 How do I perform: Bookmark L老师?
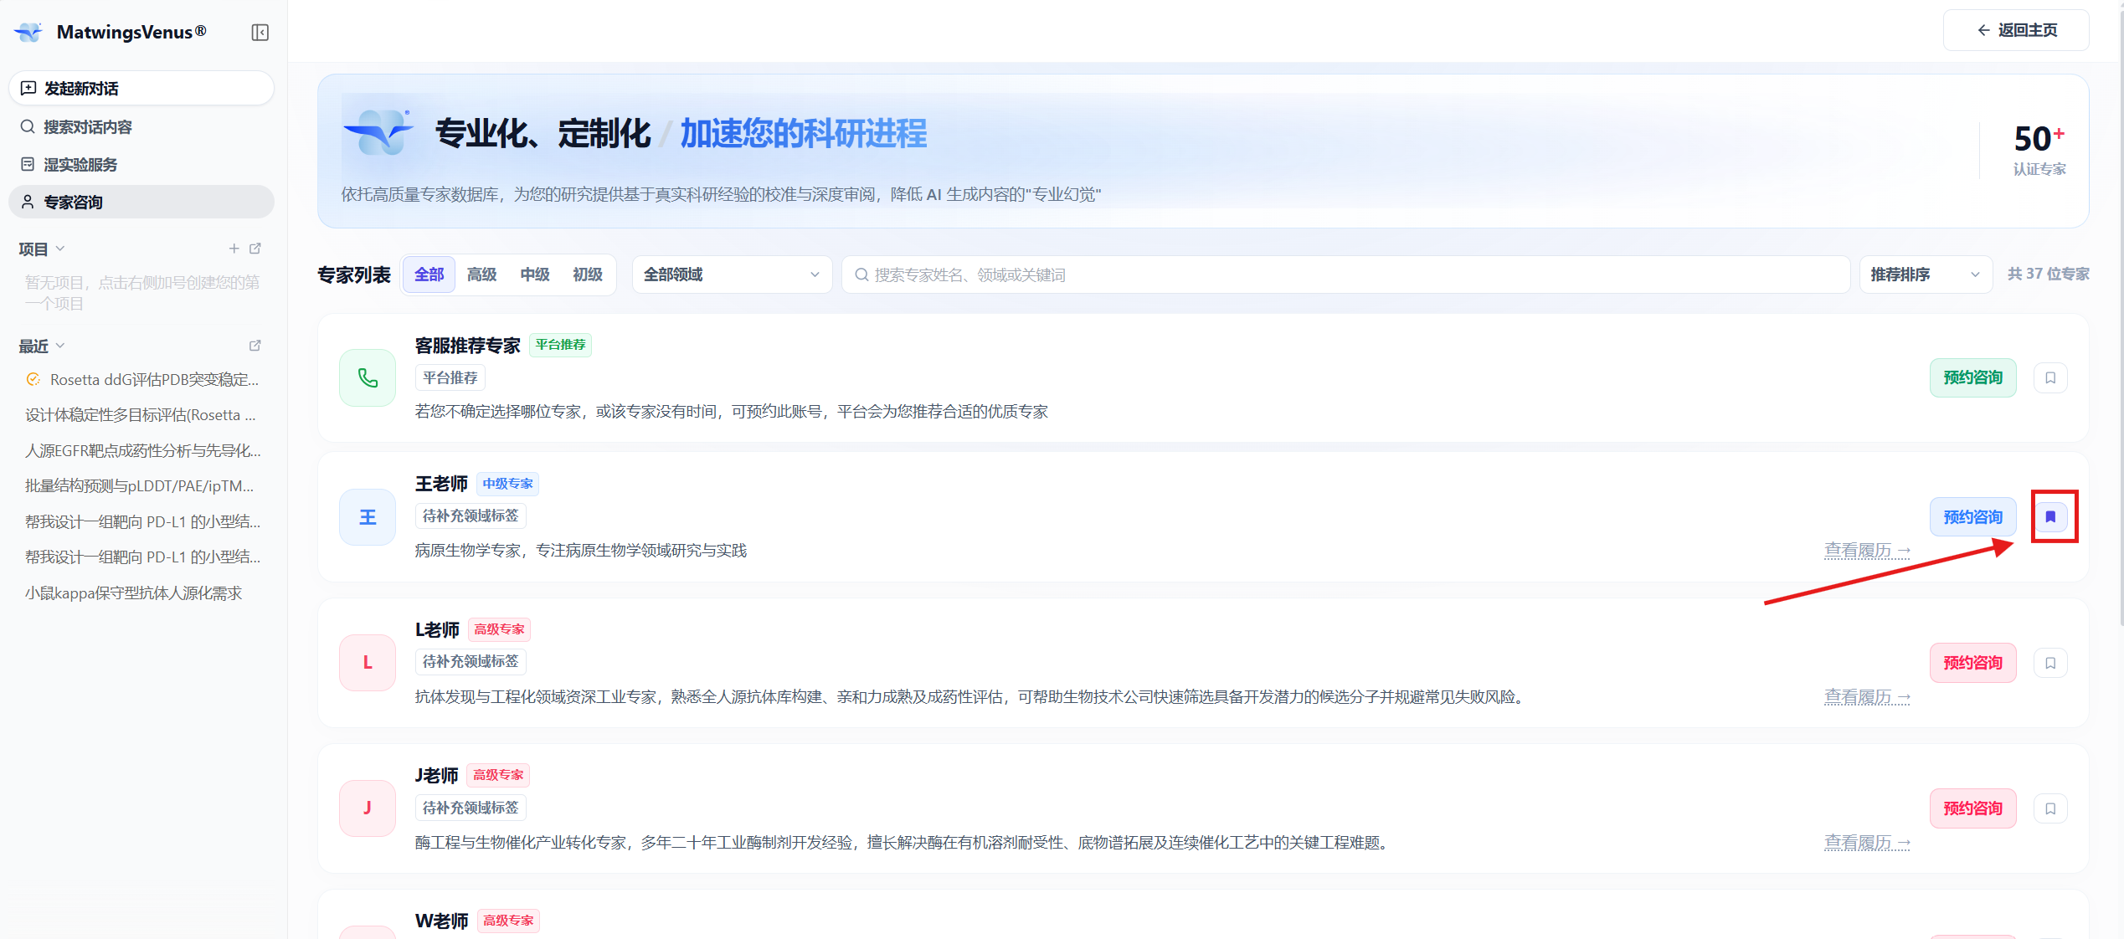[2050, 663]
